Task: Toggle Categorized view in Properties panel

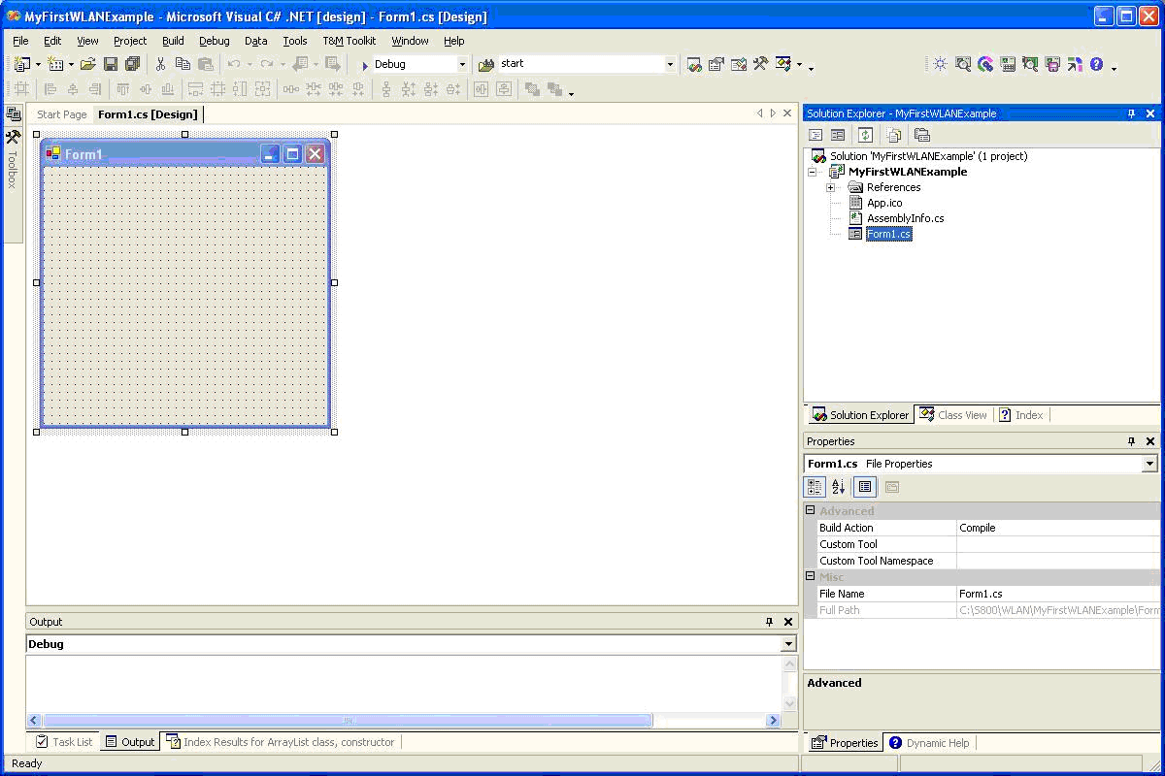Action: point(815,487)
